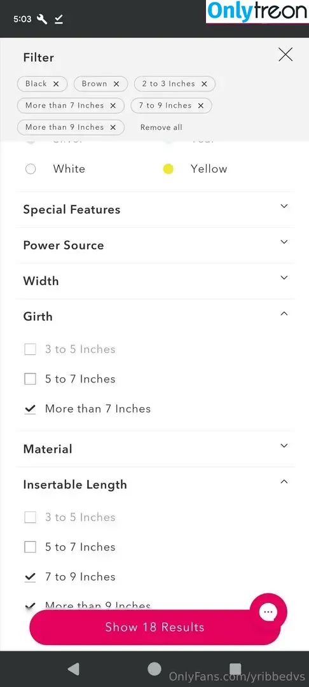Collapse the Girth section
Viewport: 309px width, 687px height.
[x=155, y=316]
